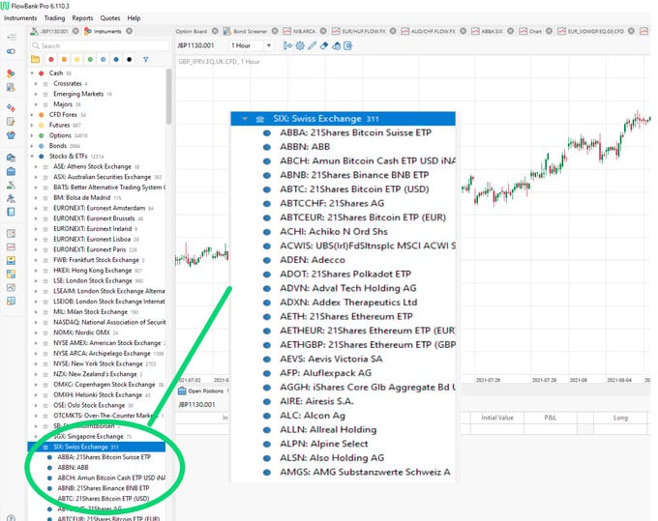
Task: Click the collapse-menu lines icon atop left sidebar
Action: point(12,38)
